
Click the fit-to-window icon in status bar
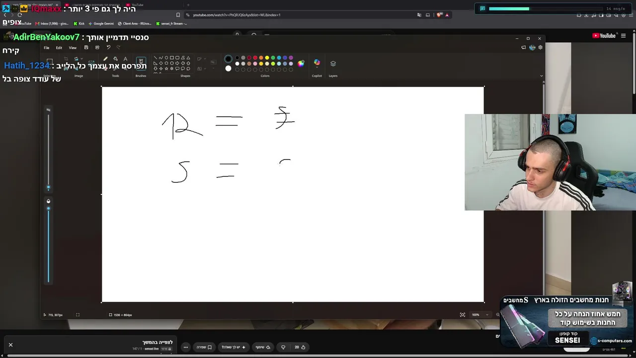(463, 315)
